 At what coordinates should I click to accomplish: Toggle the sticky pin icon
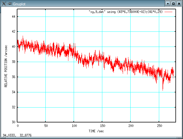point(9,4)
